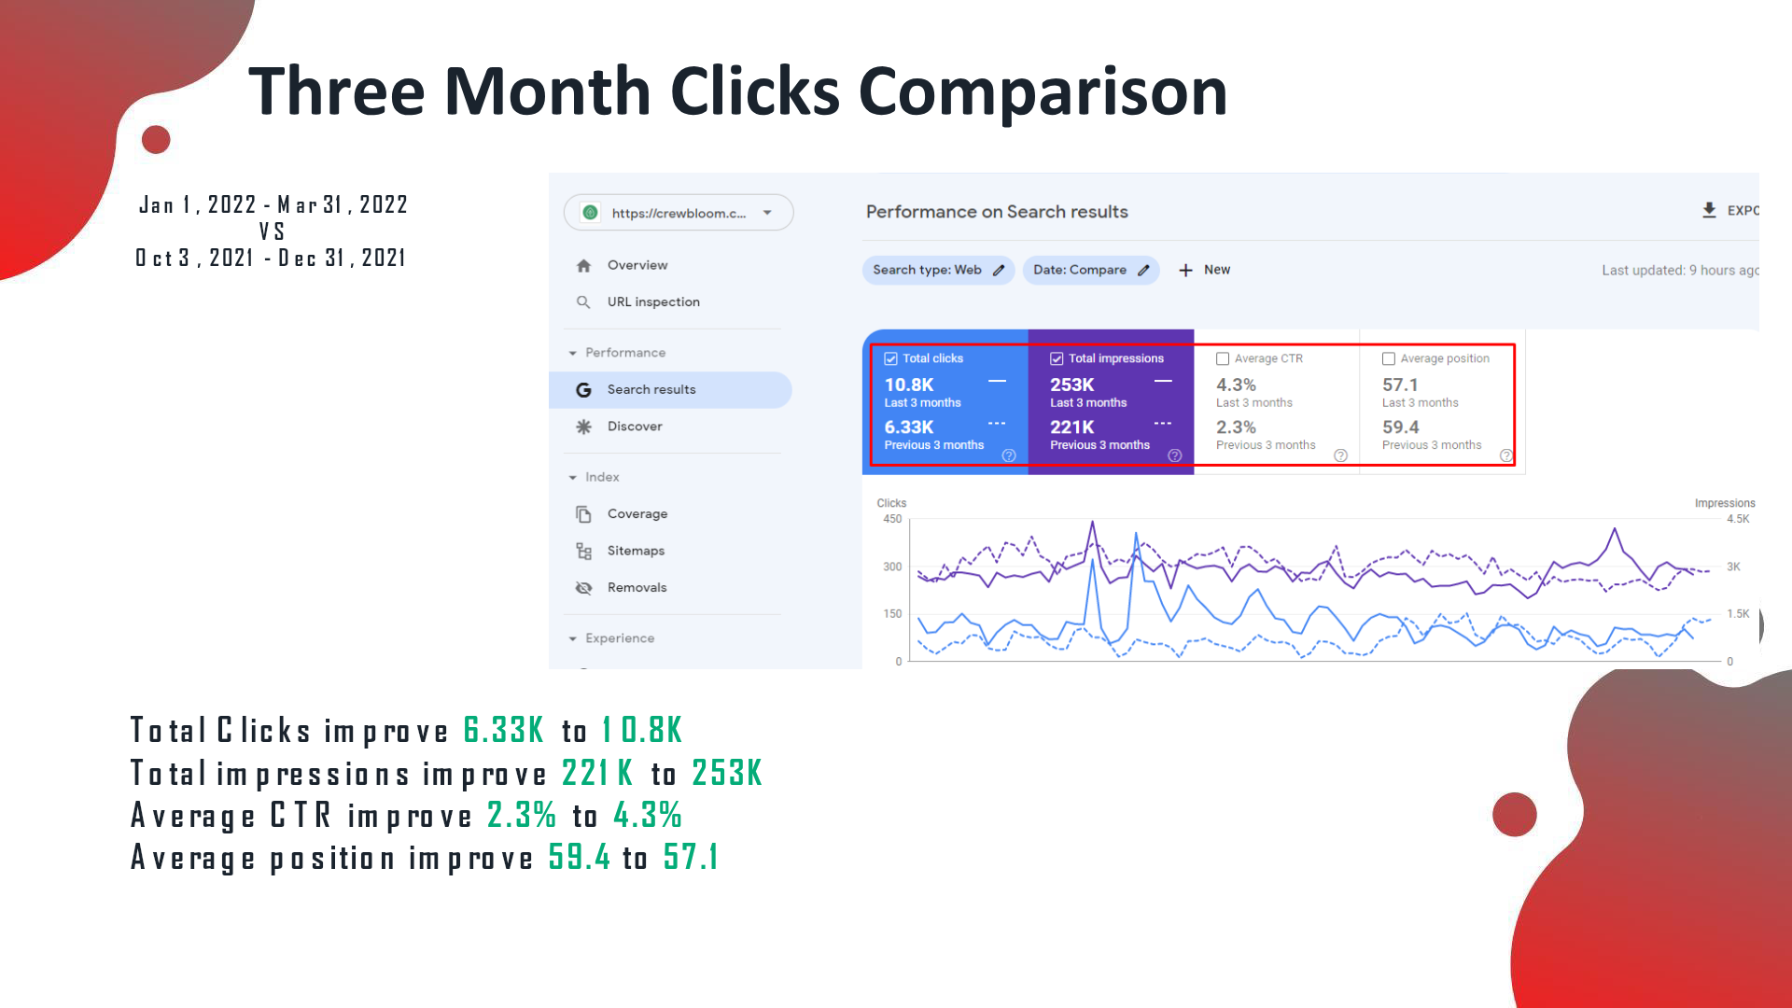This screenshot has width=1792, height=1008.
Task: Click the 221K previous impressions value
Action: point(1072,427)
